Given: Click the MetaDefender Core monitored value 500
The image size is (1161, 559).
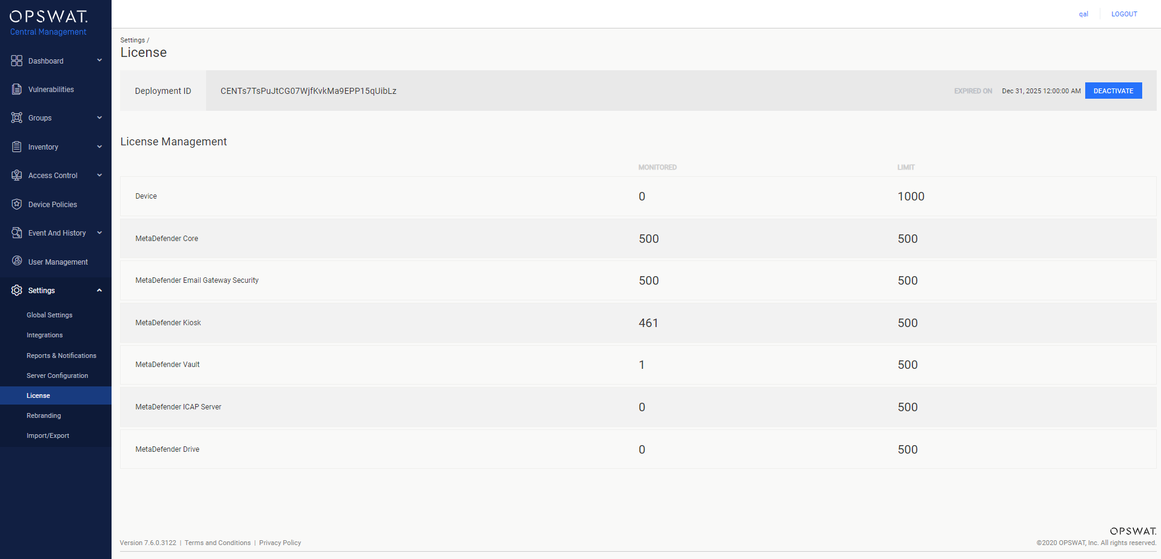Looking at the screenshot, I should pos(649,239).
